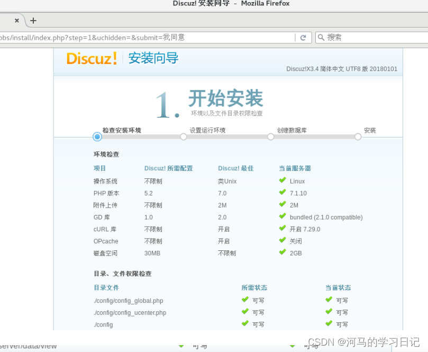Close the current Firefox tab
This screenshot has height=352, width=428.
pos(17,21)
